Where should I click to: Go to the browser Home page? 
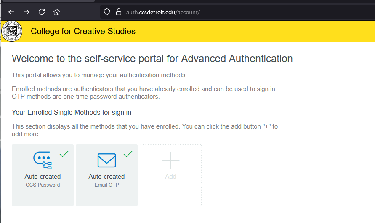[x=56, y=12]
